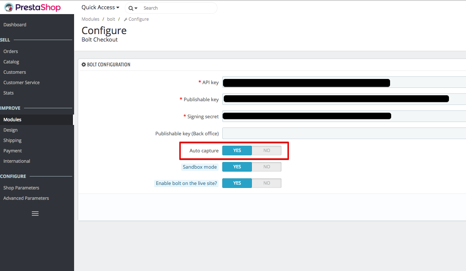
Task: Set Enable bolt on live site to YES
Action: tap(237, 183)
